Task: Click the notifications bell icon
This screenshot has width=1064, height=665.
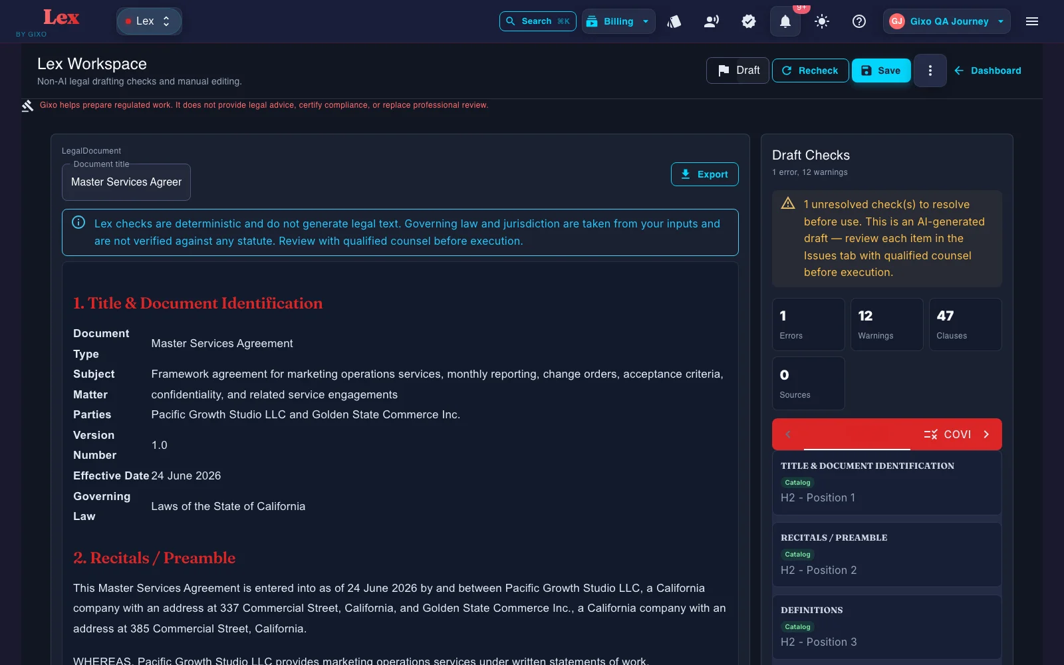Action: point(785,21)
